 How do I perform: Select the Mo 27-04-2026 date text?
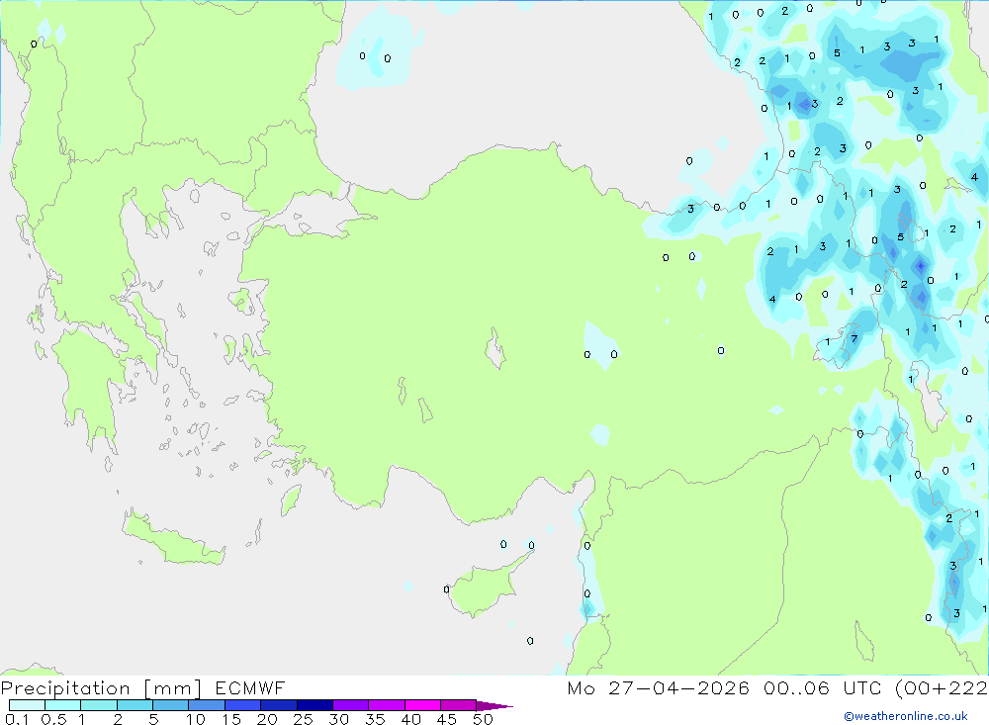pos(658,687)
